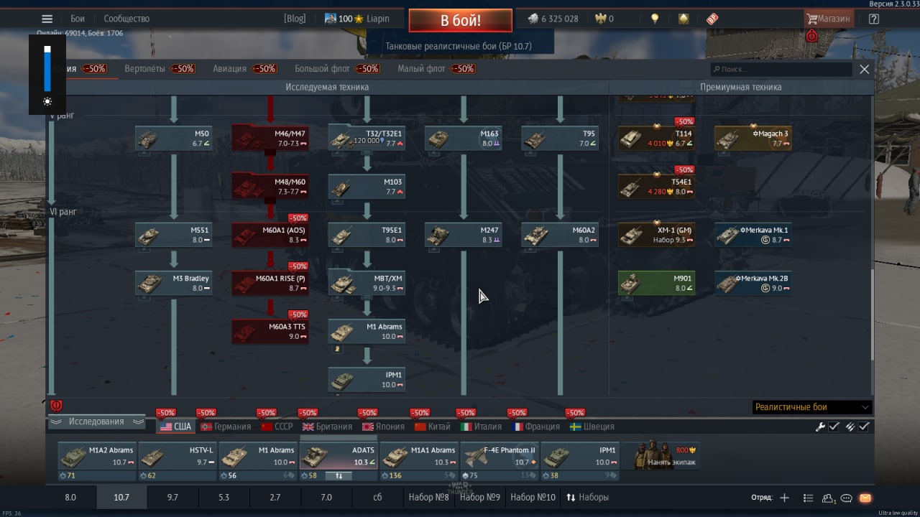Click the wrench repair icon near nation tabs
This screenshot has width=920, height=517.
(x=820, y=427)
